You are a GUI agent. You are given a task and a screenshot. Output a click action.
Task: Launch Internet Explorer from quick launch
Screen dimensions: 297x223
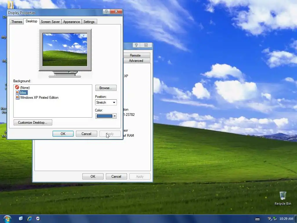(30, 218)
